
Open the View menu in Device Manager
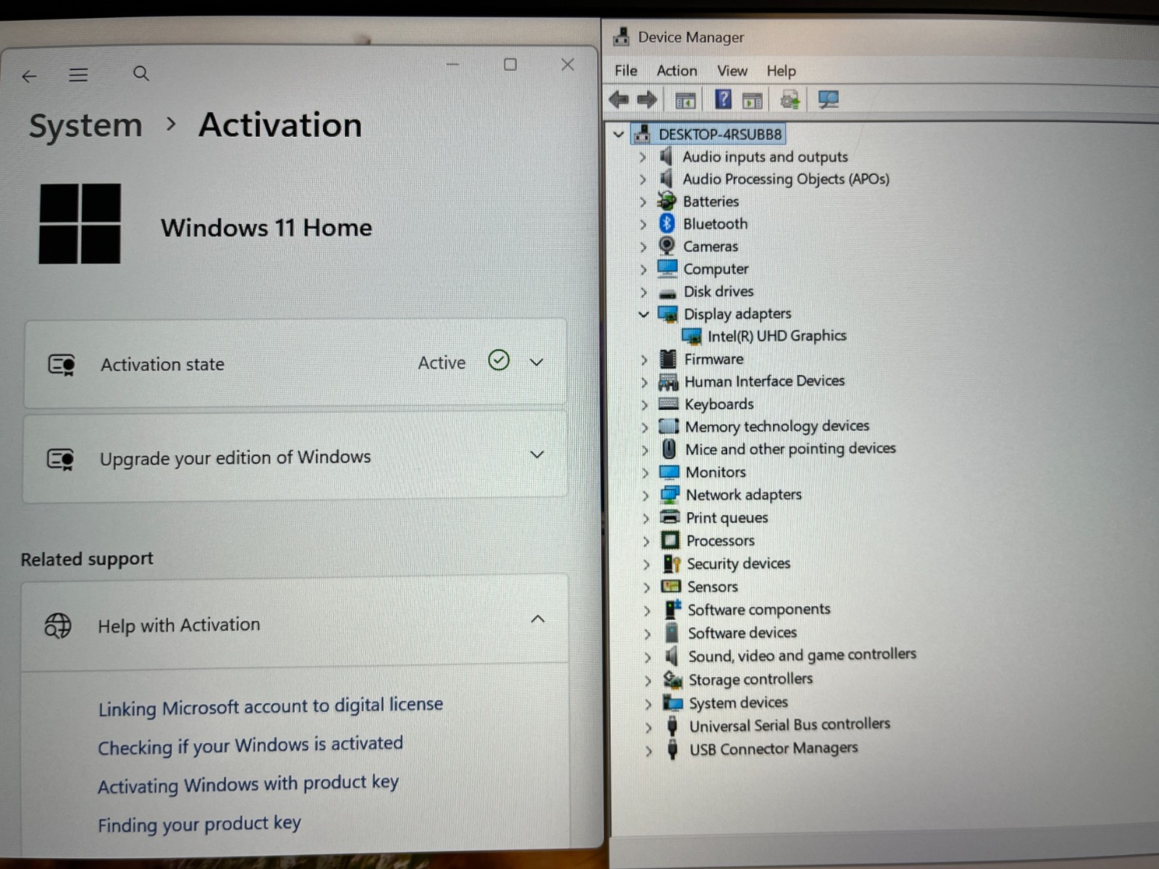coord(732,70)
